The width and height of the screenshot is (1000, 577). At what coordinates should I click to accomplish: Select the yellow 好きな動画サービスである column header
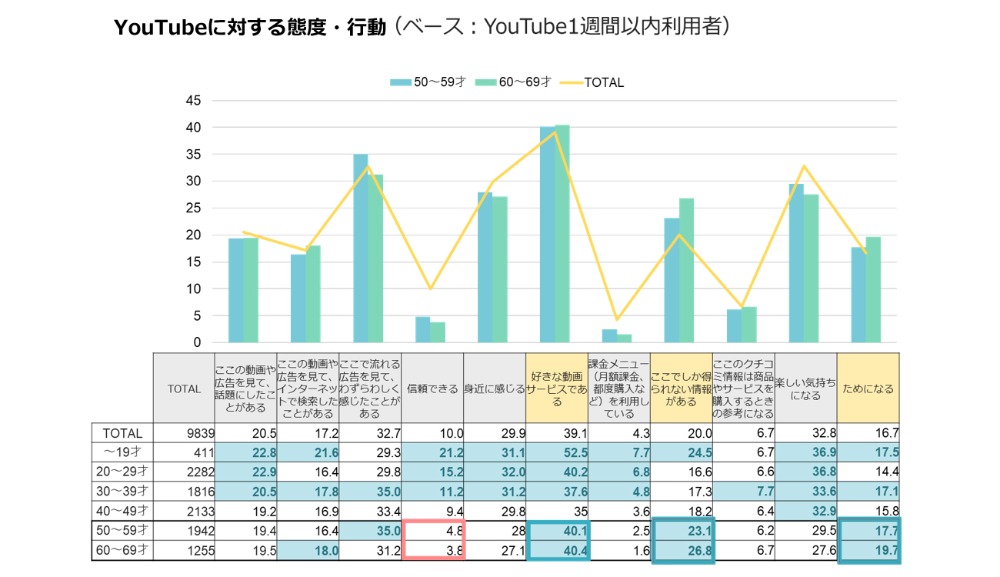pos(557,389)
